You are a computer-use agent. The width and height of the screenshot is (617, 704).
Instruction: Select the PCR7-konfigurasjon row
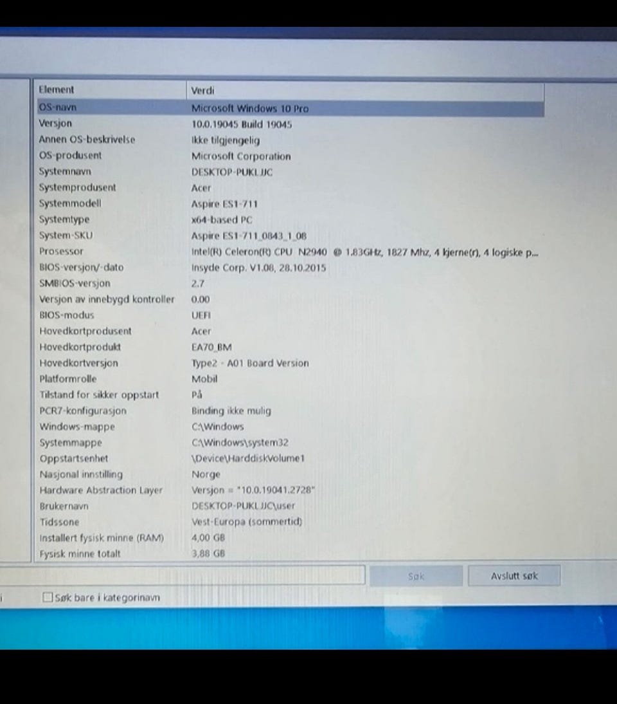pyautogui.click(x=291, y=411)
